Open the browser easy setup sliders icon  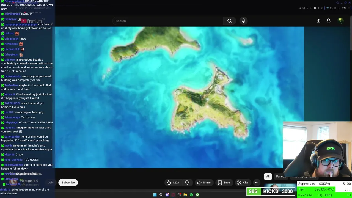(349, 8)
